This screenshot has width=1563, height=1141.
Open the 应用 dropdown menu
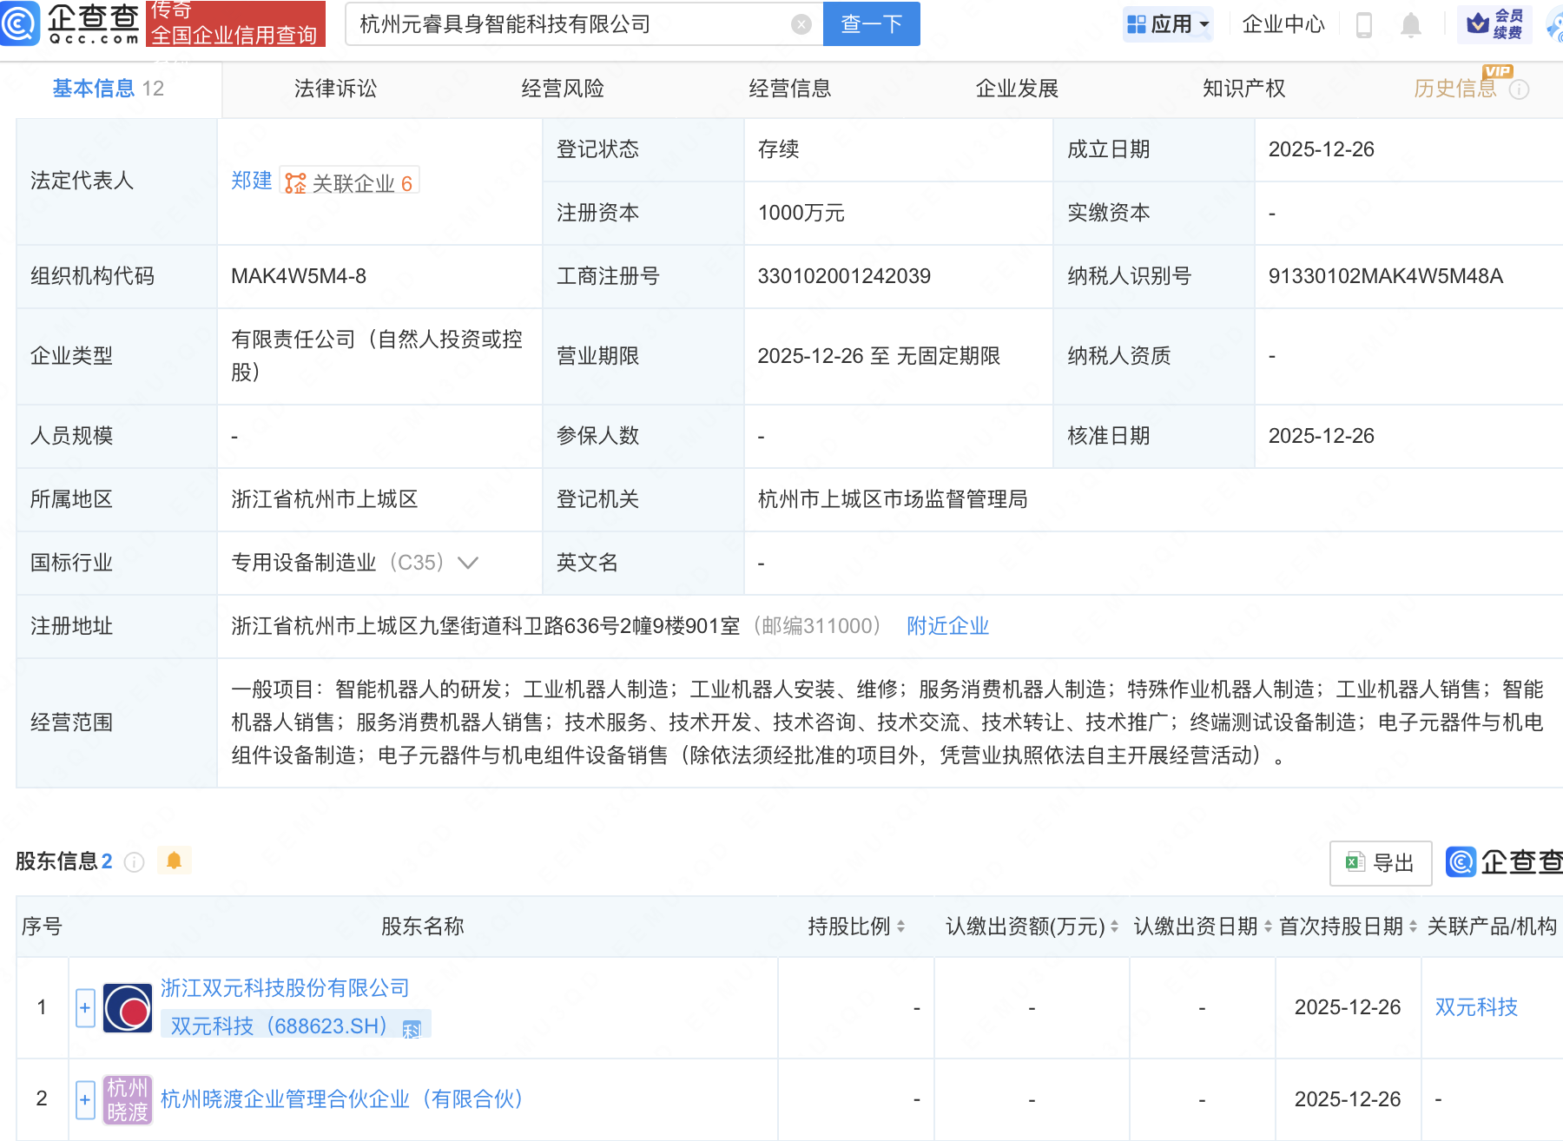tap(1168, 24)
